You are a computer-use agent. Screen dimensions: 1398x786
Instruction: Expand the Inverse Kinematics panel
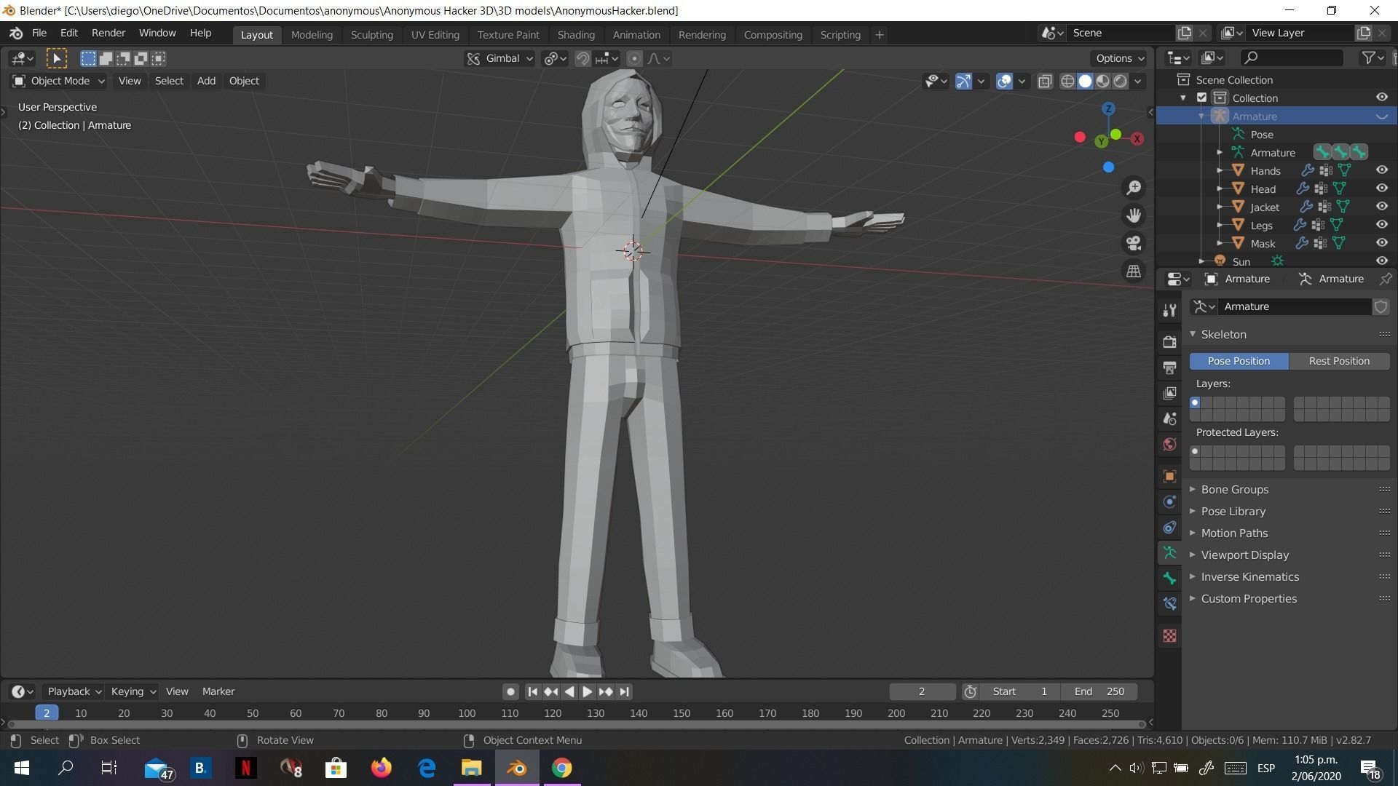1249,576
